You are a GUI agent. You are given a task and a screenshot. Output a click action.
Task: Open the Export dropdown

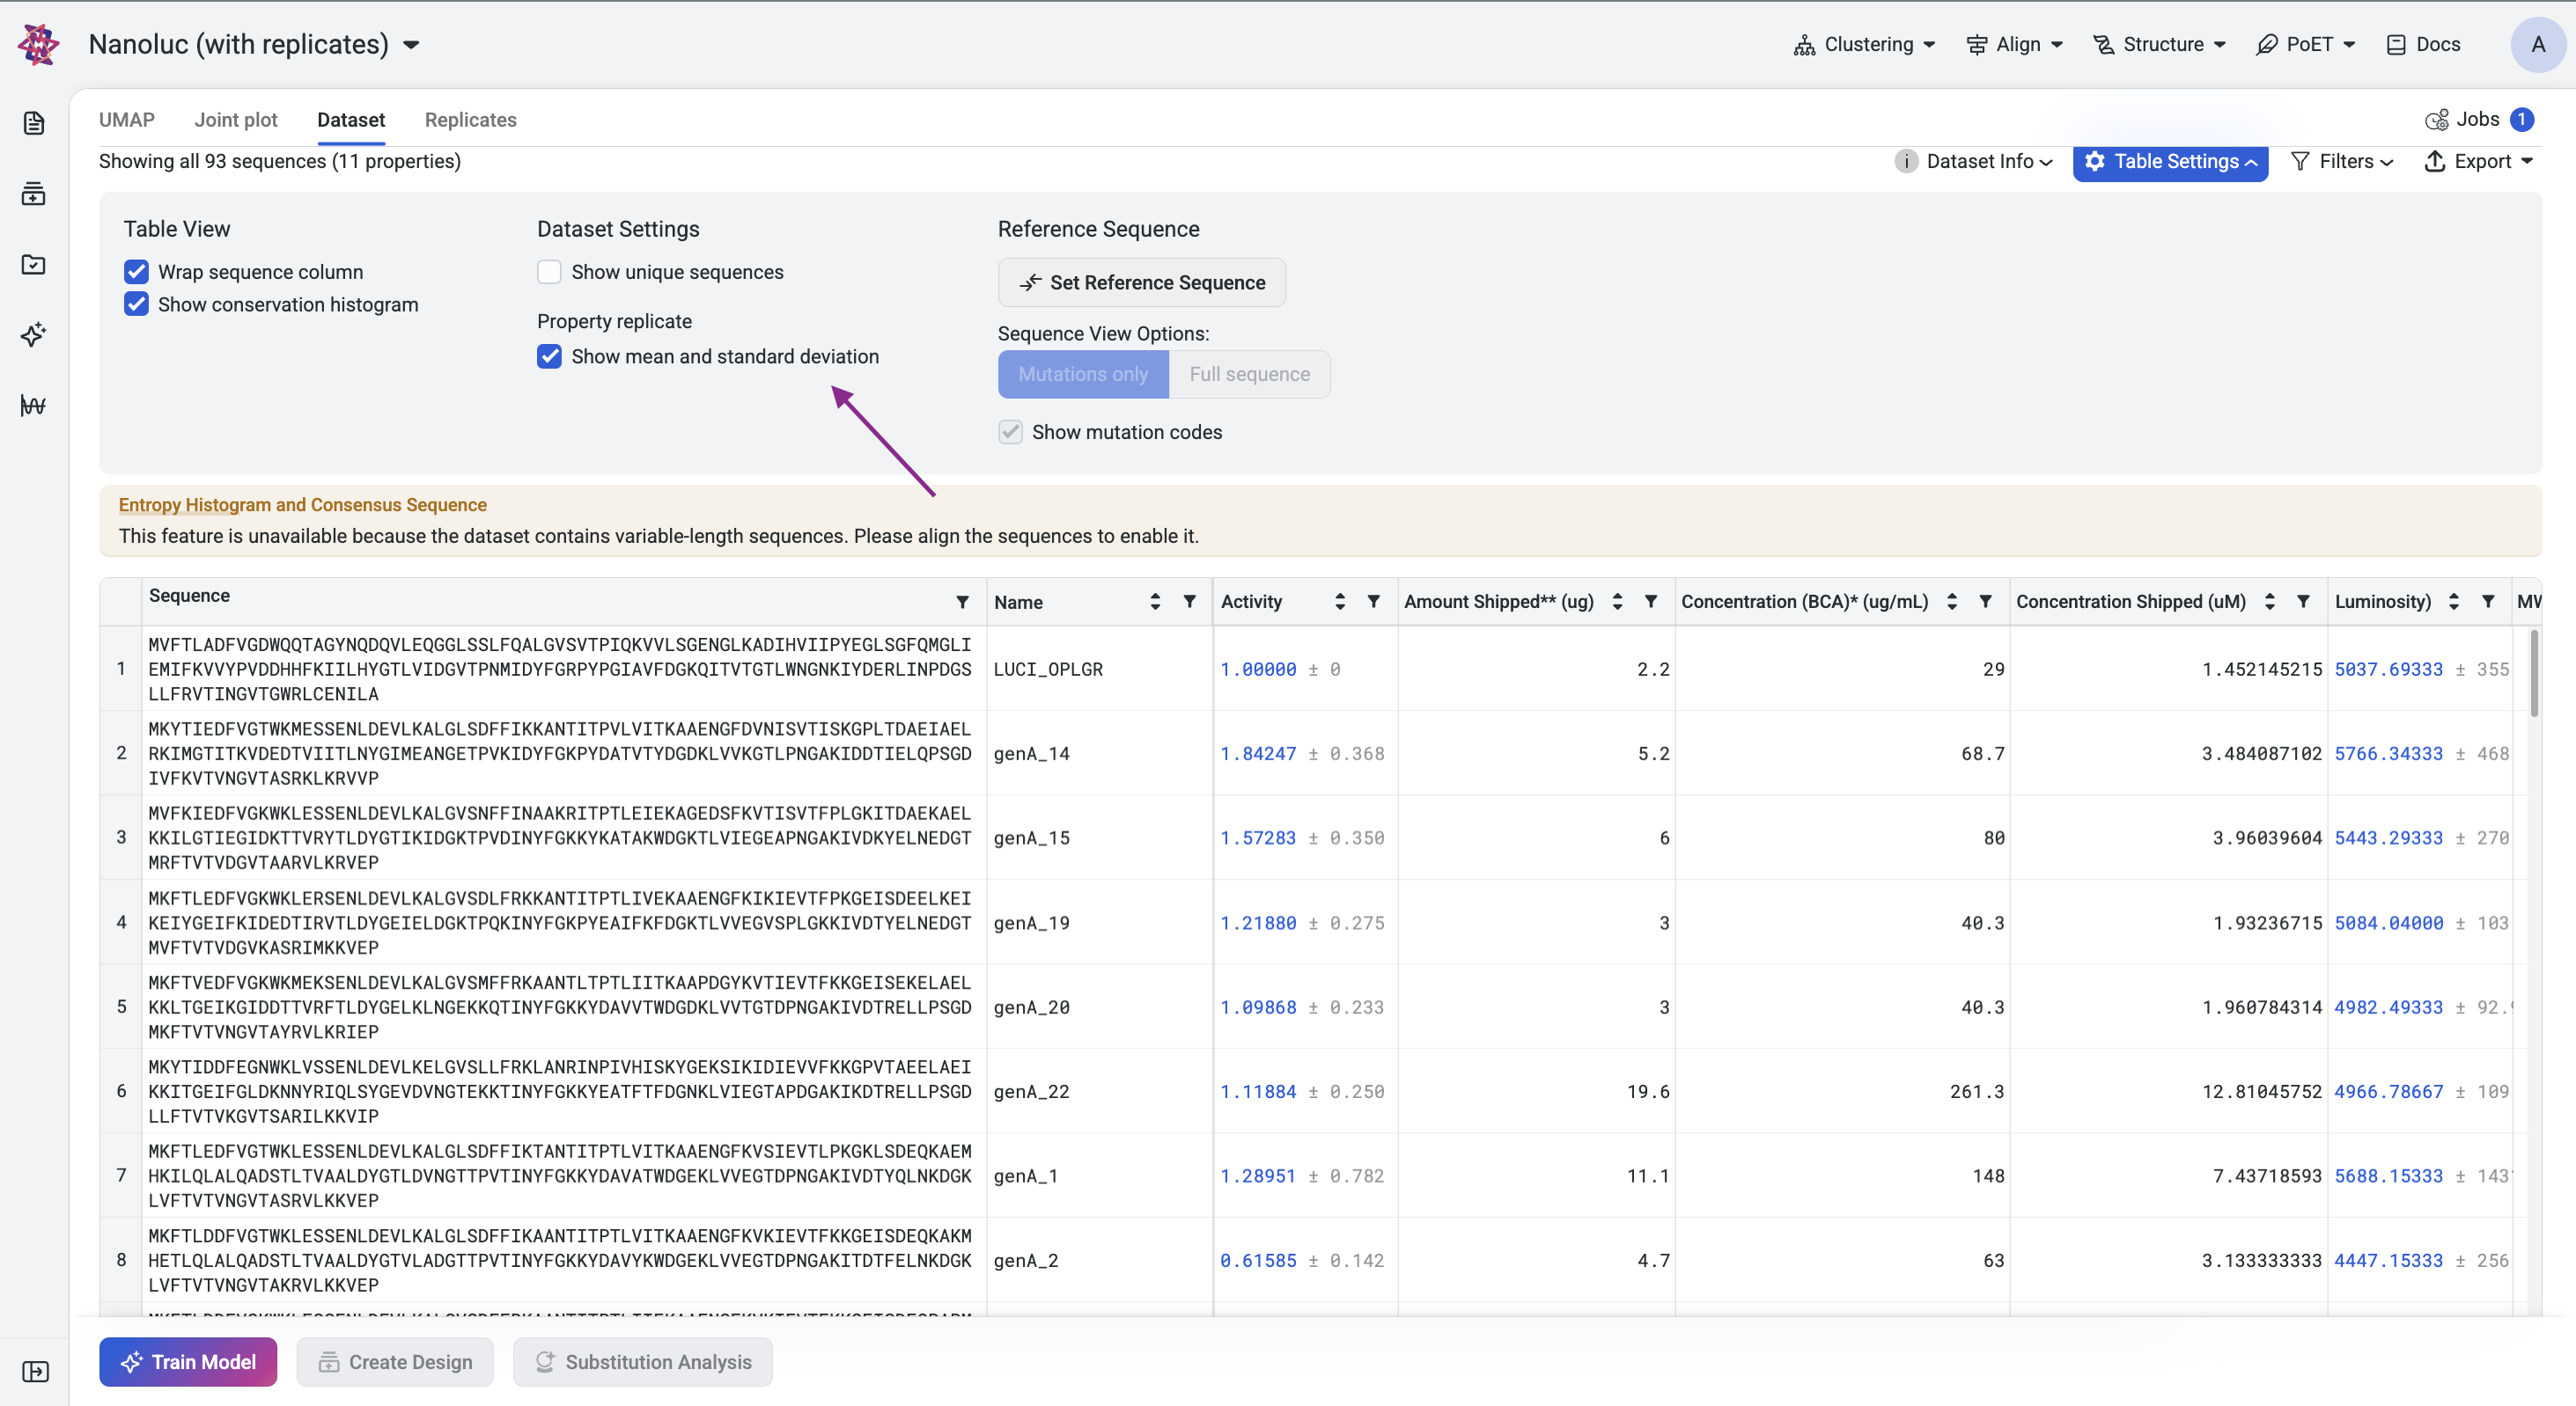[2479, 162]
